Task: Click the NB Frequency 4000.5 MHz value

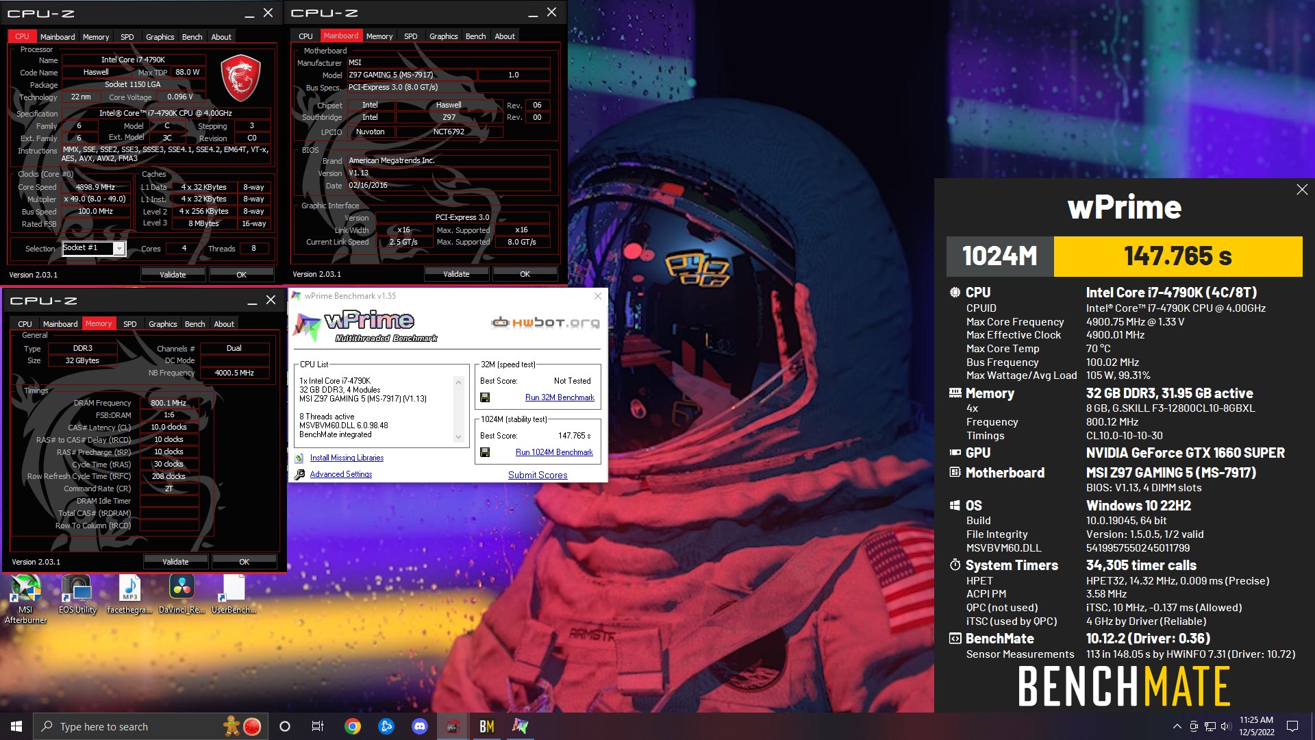Action: point(234,373)
